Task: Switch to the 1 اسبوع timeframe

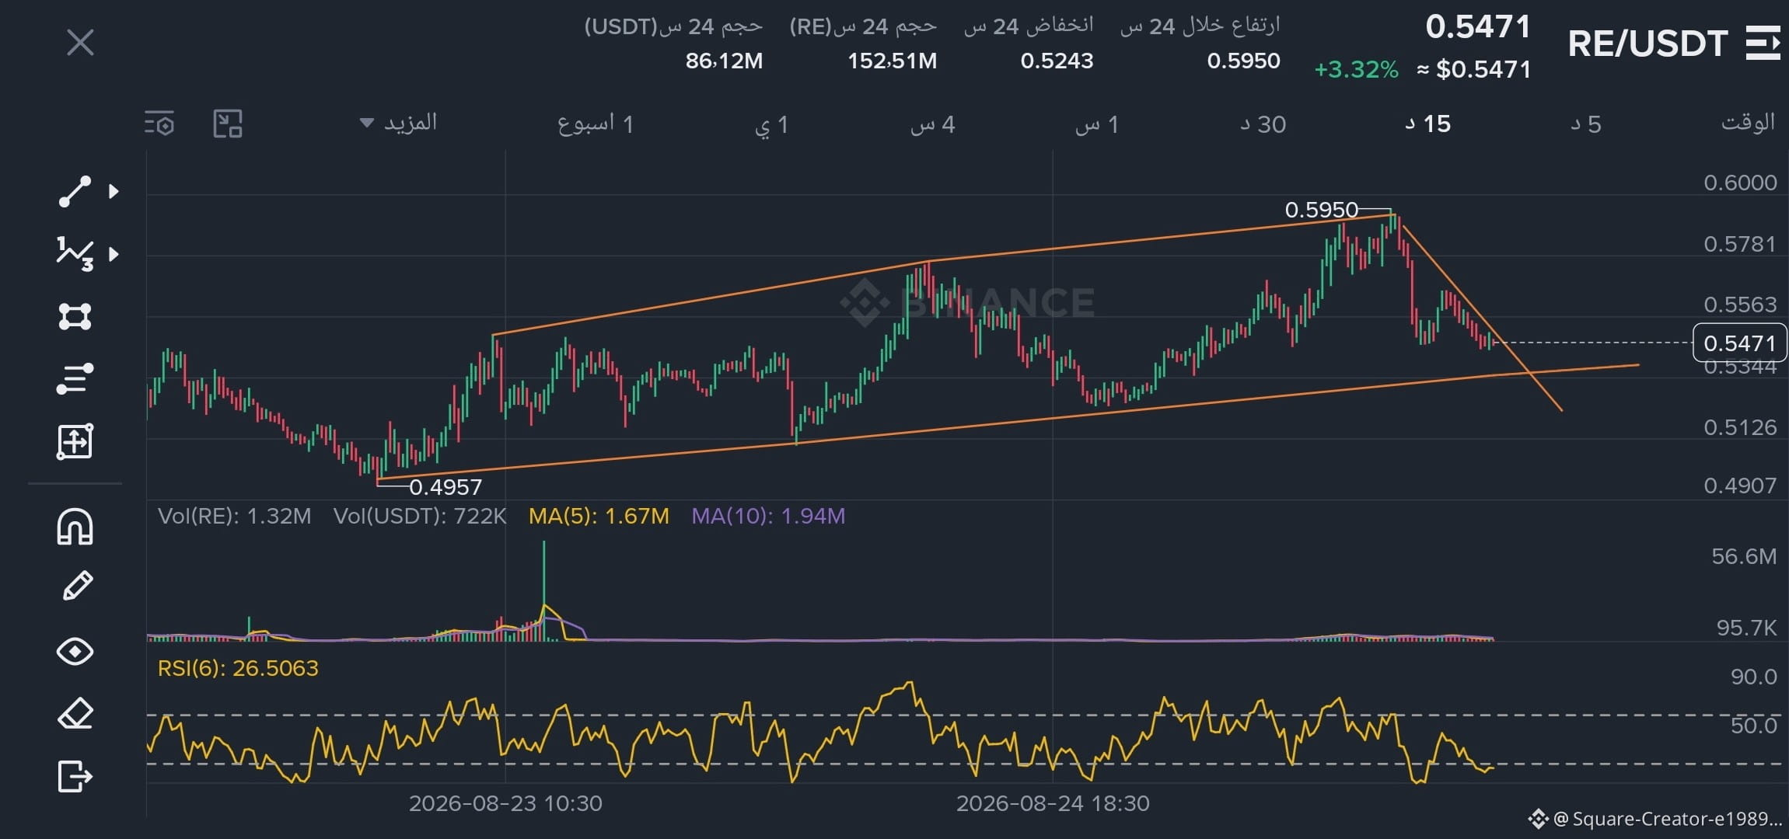Action: click(x=596, y=124)
